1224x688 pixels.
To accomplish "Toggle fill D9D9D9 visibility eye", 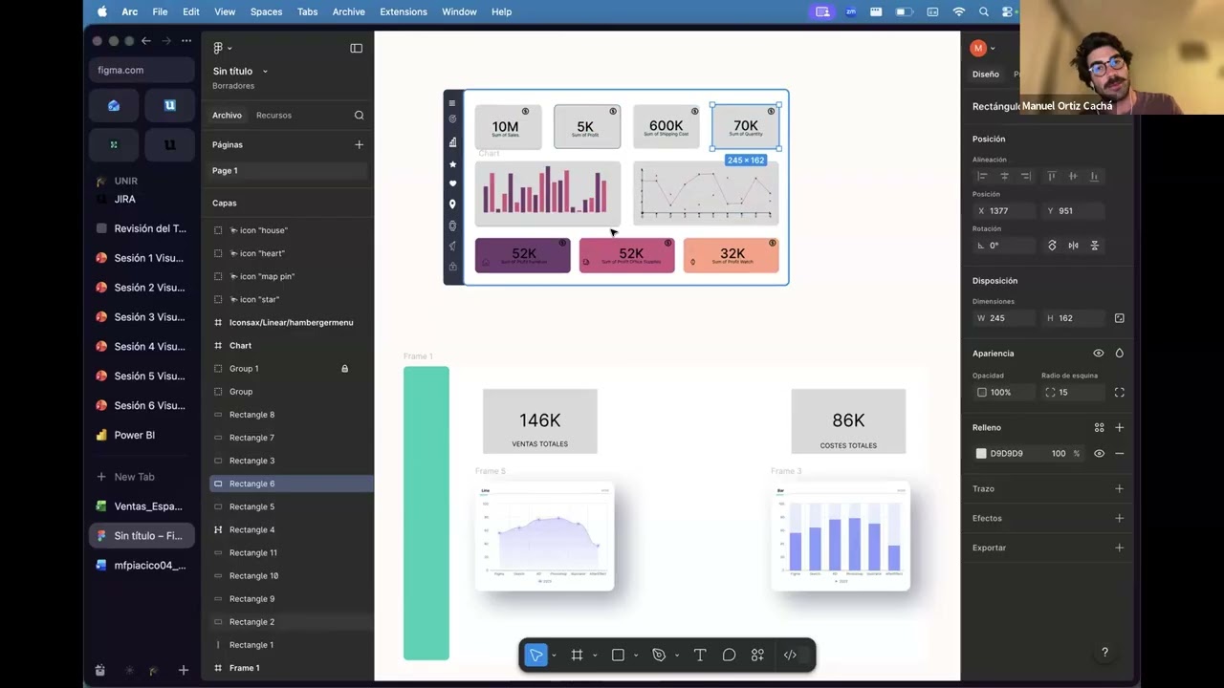I will (1099, 454).
